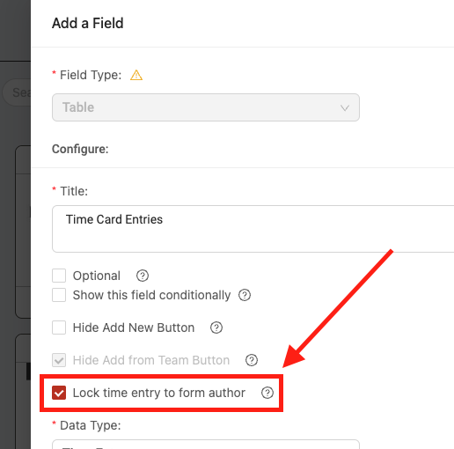Image resolution: width=454 pixels, height=449 pixels.
Task: Click the Lock time entry to form author label
Action: pos(159,393)
